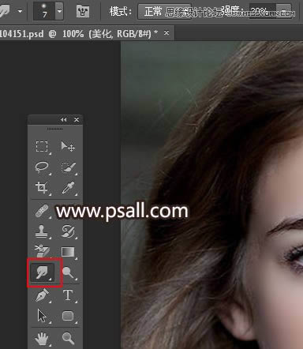The image size is (303, 349).
Task: Select the Gradient tool
Action: [x=68, y=252]
